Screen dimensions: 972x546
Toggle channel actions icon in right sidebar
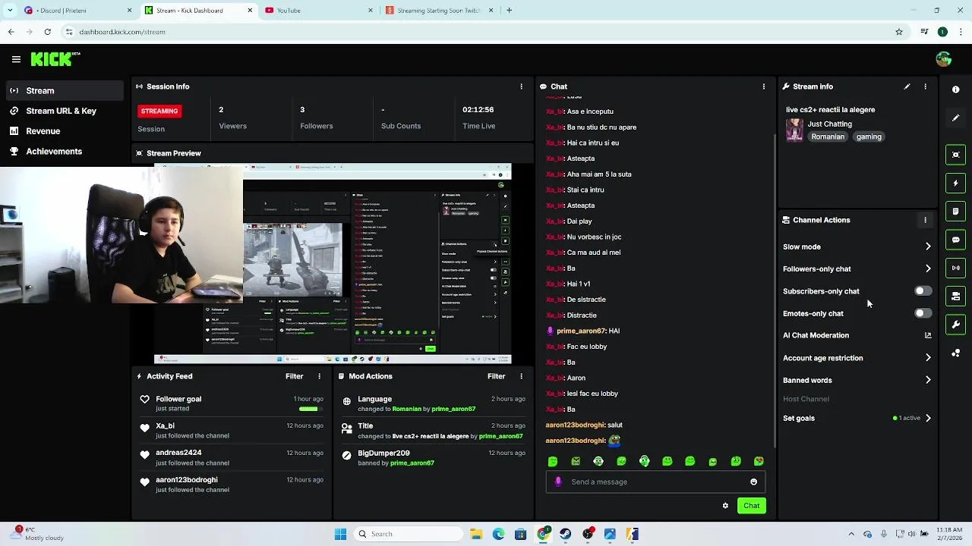point(955,296)
